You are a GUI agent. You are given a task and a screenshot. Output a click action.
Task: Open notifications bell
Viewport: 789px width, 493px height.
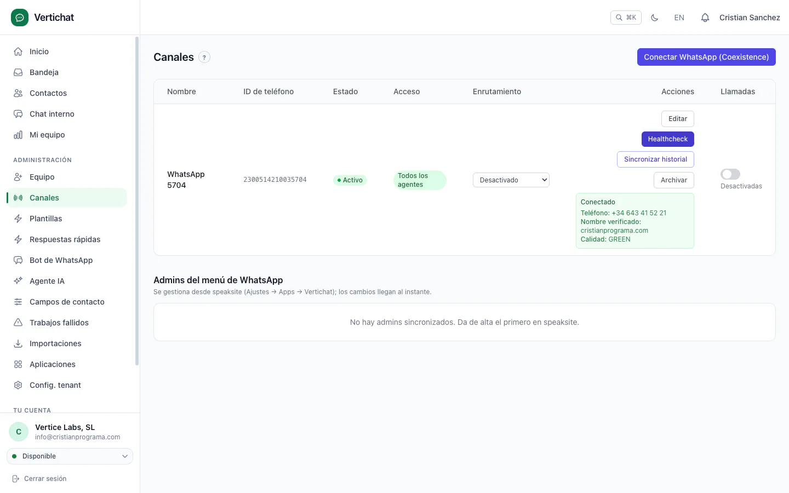pos(705,18)
